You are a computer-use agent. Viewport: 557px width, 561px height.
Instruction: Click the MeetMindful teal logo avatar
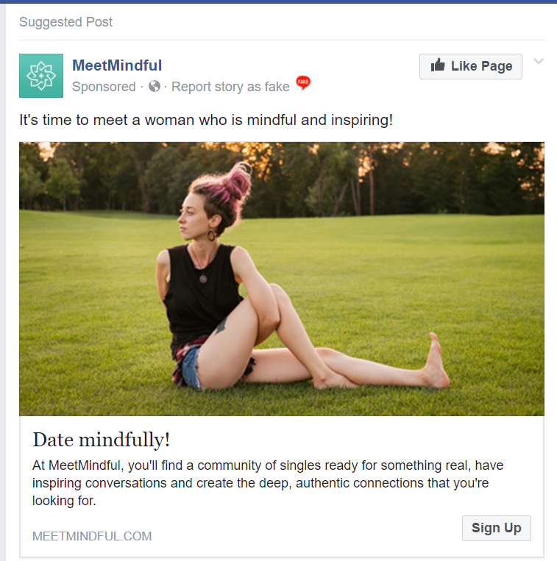[x=41, y=76]
